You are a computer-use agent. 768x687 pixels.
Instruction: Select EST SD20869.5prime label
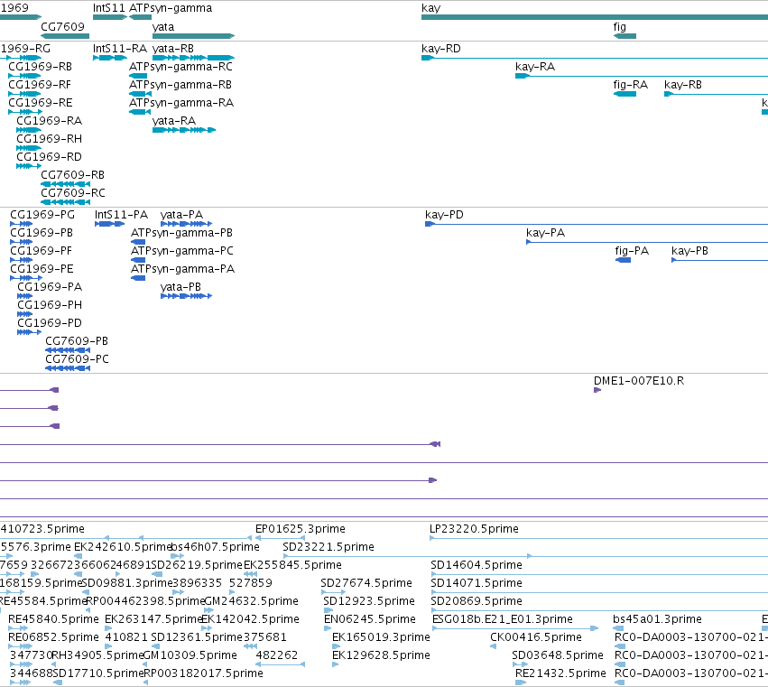[477, 601]
